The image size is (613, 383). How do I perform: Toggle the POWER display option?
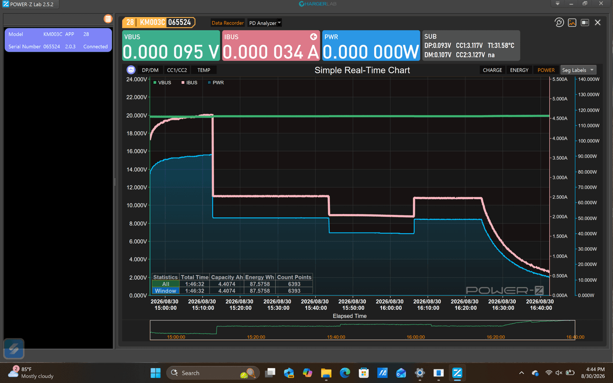coord(546,70)
